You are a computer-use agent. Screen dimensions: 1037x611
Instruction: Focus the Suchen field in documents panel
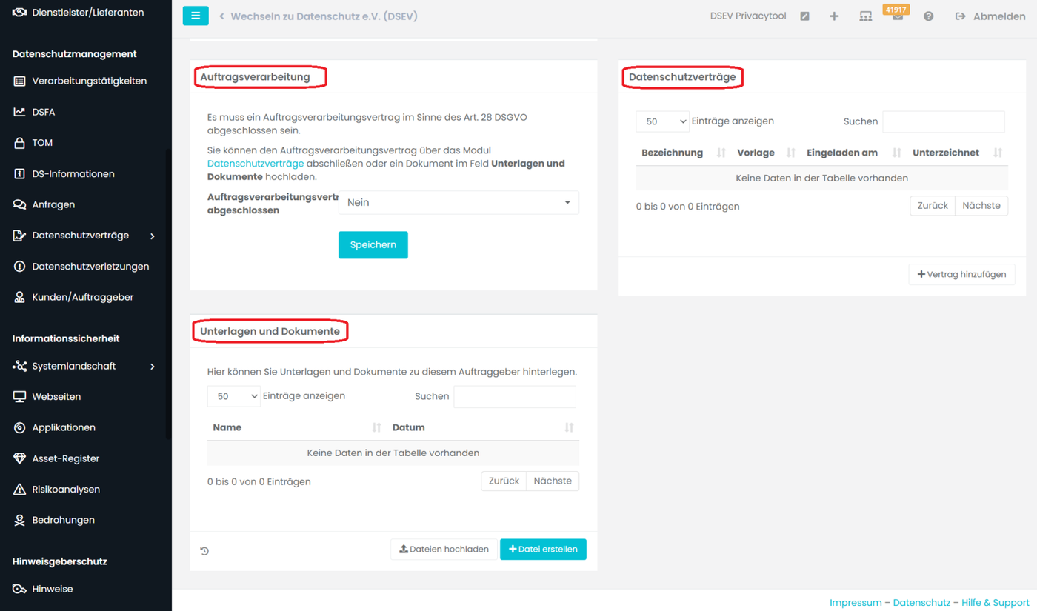pyautogui.click(x=515, y=396)
